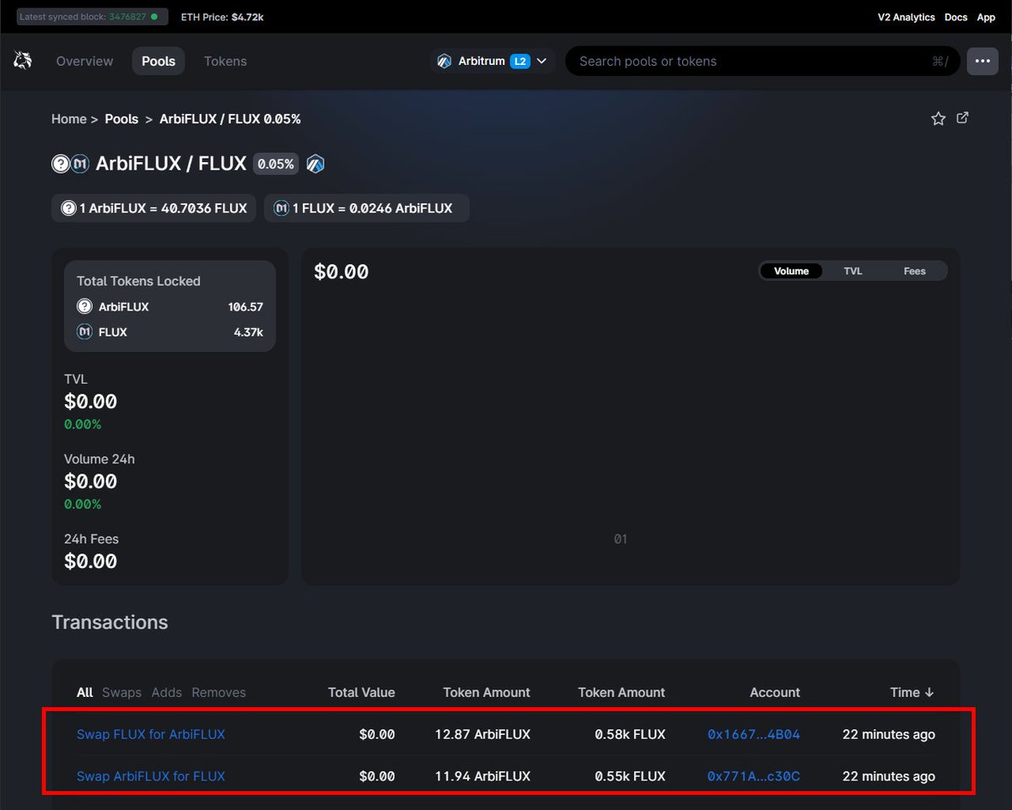The height and width of the screenshot is (810, 1012).
Task: Sort by Time column with arrow
Action: (912, 692)
